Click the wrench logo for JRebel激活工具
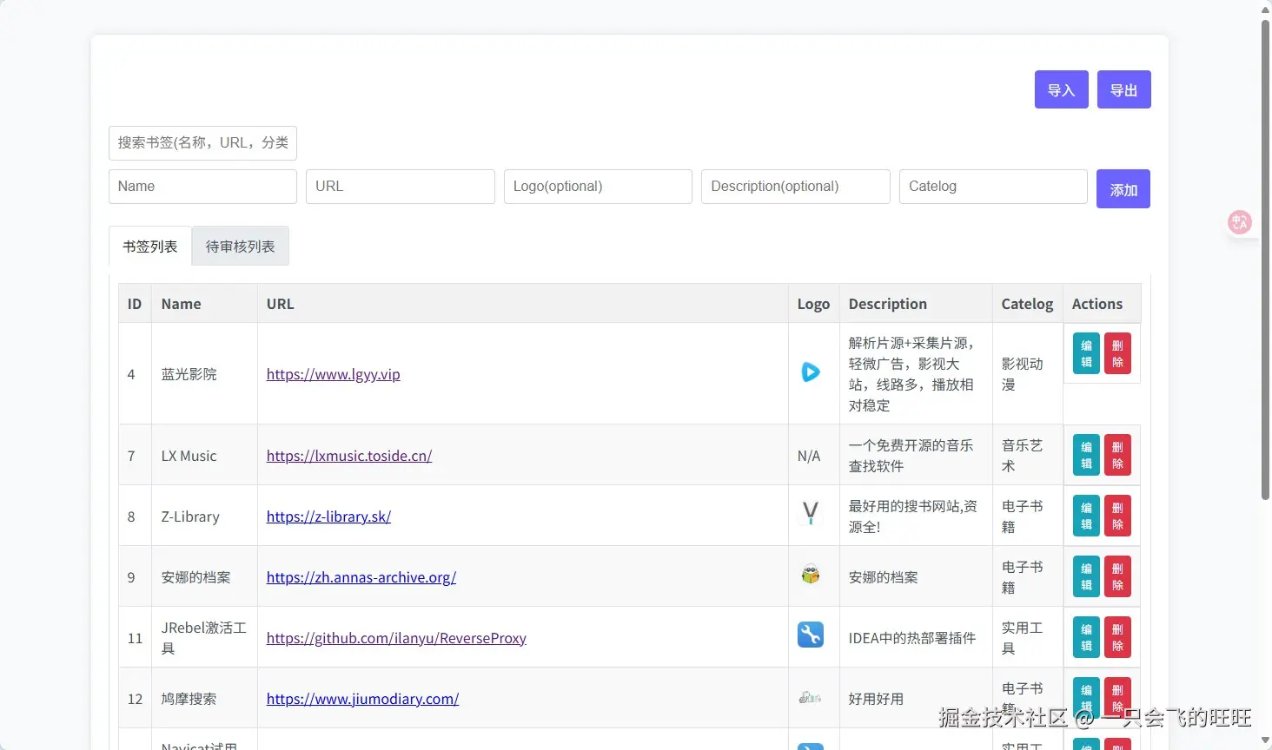 click(811, 635)
